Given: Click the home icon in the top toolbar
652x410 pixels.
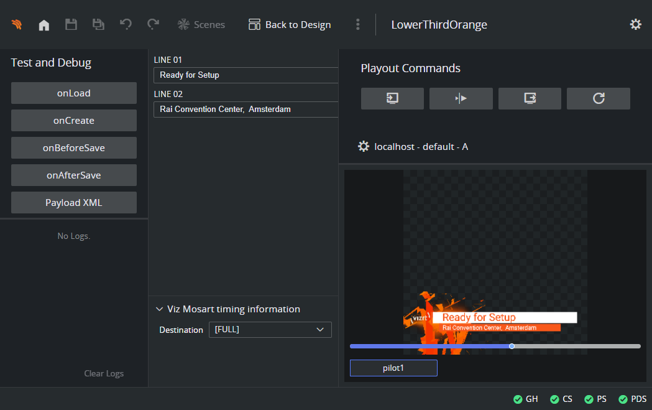Looking at the screenshot, I should 44,25.
